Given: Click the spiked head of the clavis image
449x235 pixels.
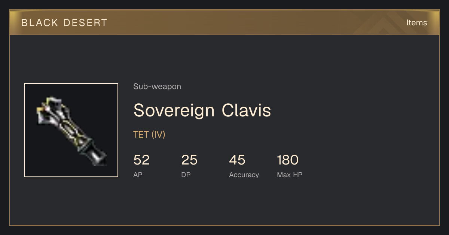Looking at the screenshot, I should [51, 110].
